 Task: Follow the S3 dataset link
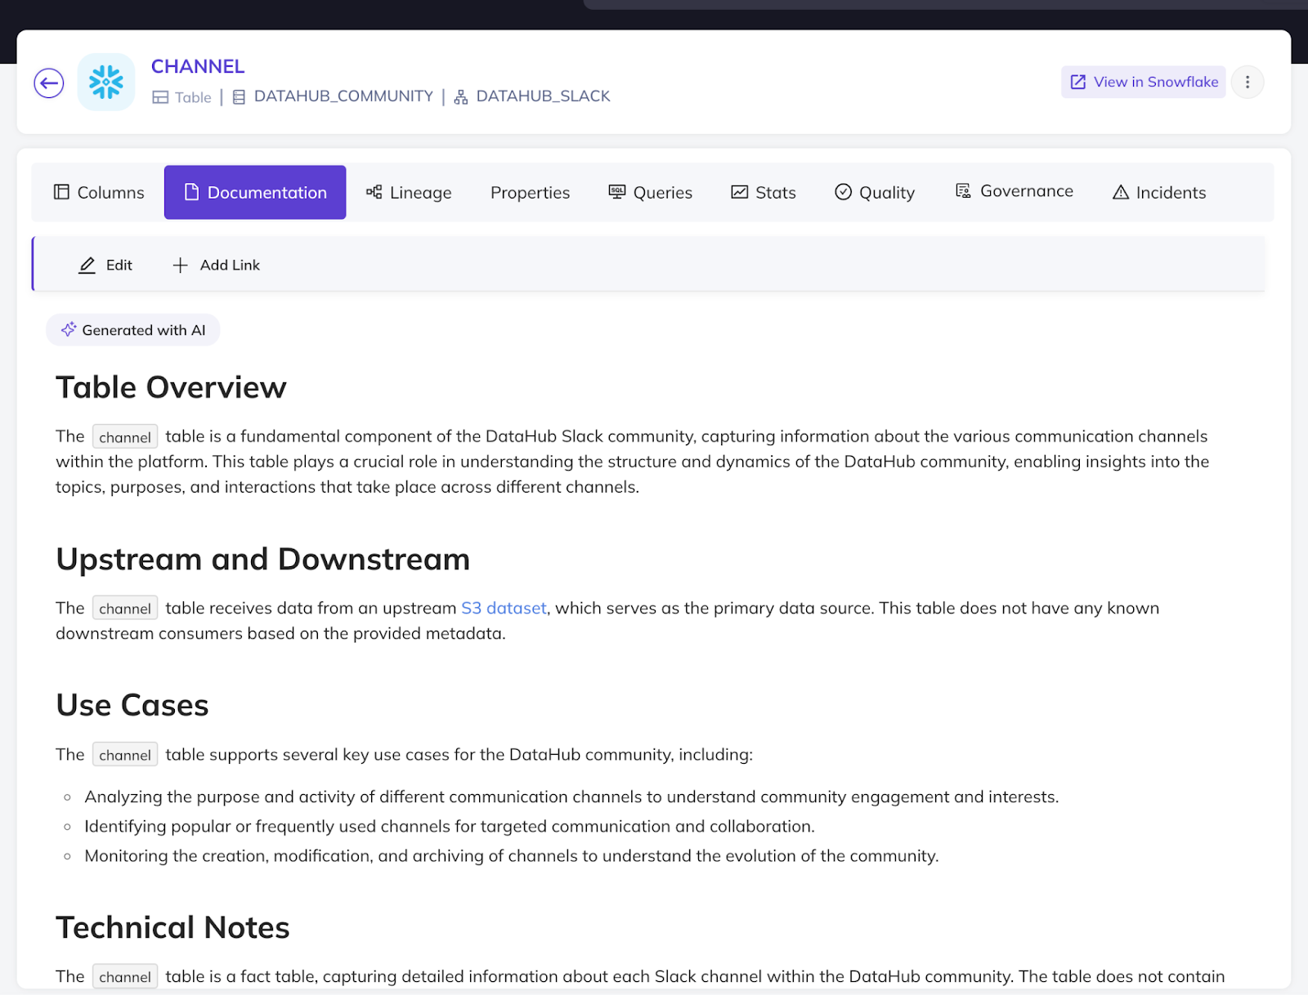(504, 608)
